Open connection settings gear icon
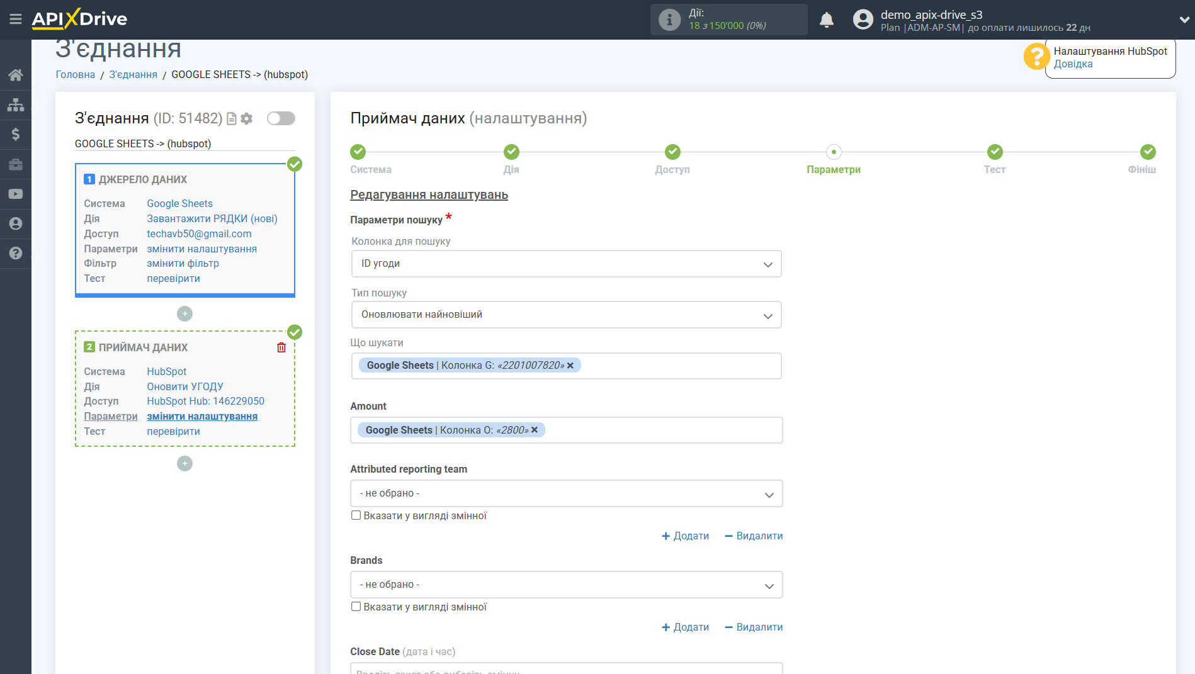Image resolution: width=1195 pixels, height=674 pixels. point(247,118)
